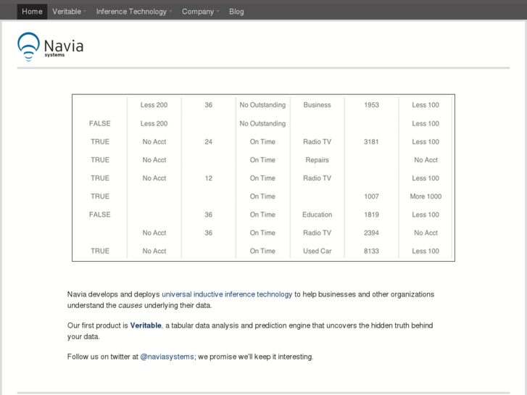Viewport: 527px width, 395px height.
Task: Click the 1819 value in the table
Action: [x=371, y=215]
